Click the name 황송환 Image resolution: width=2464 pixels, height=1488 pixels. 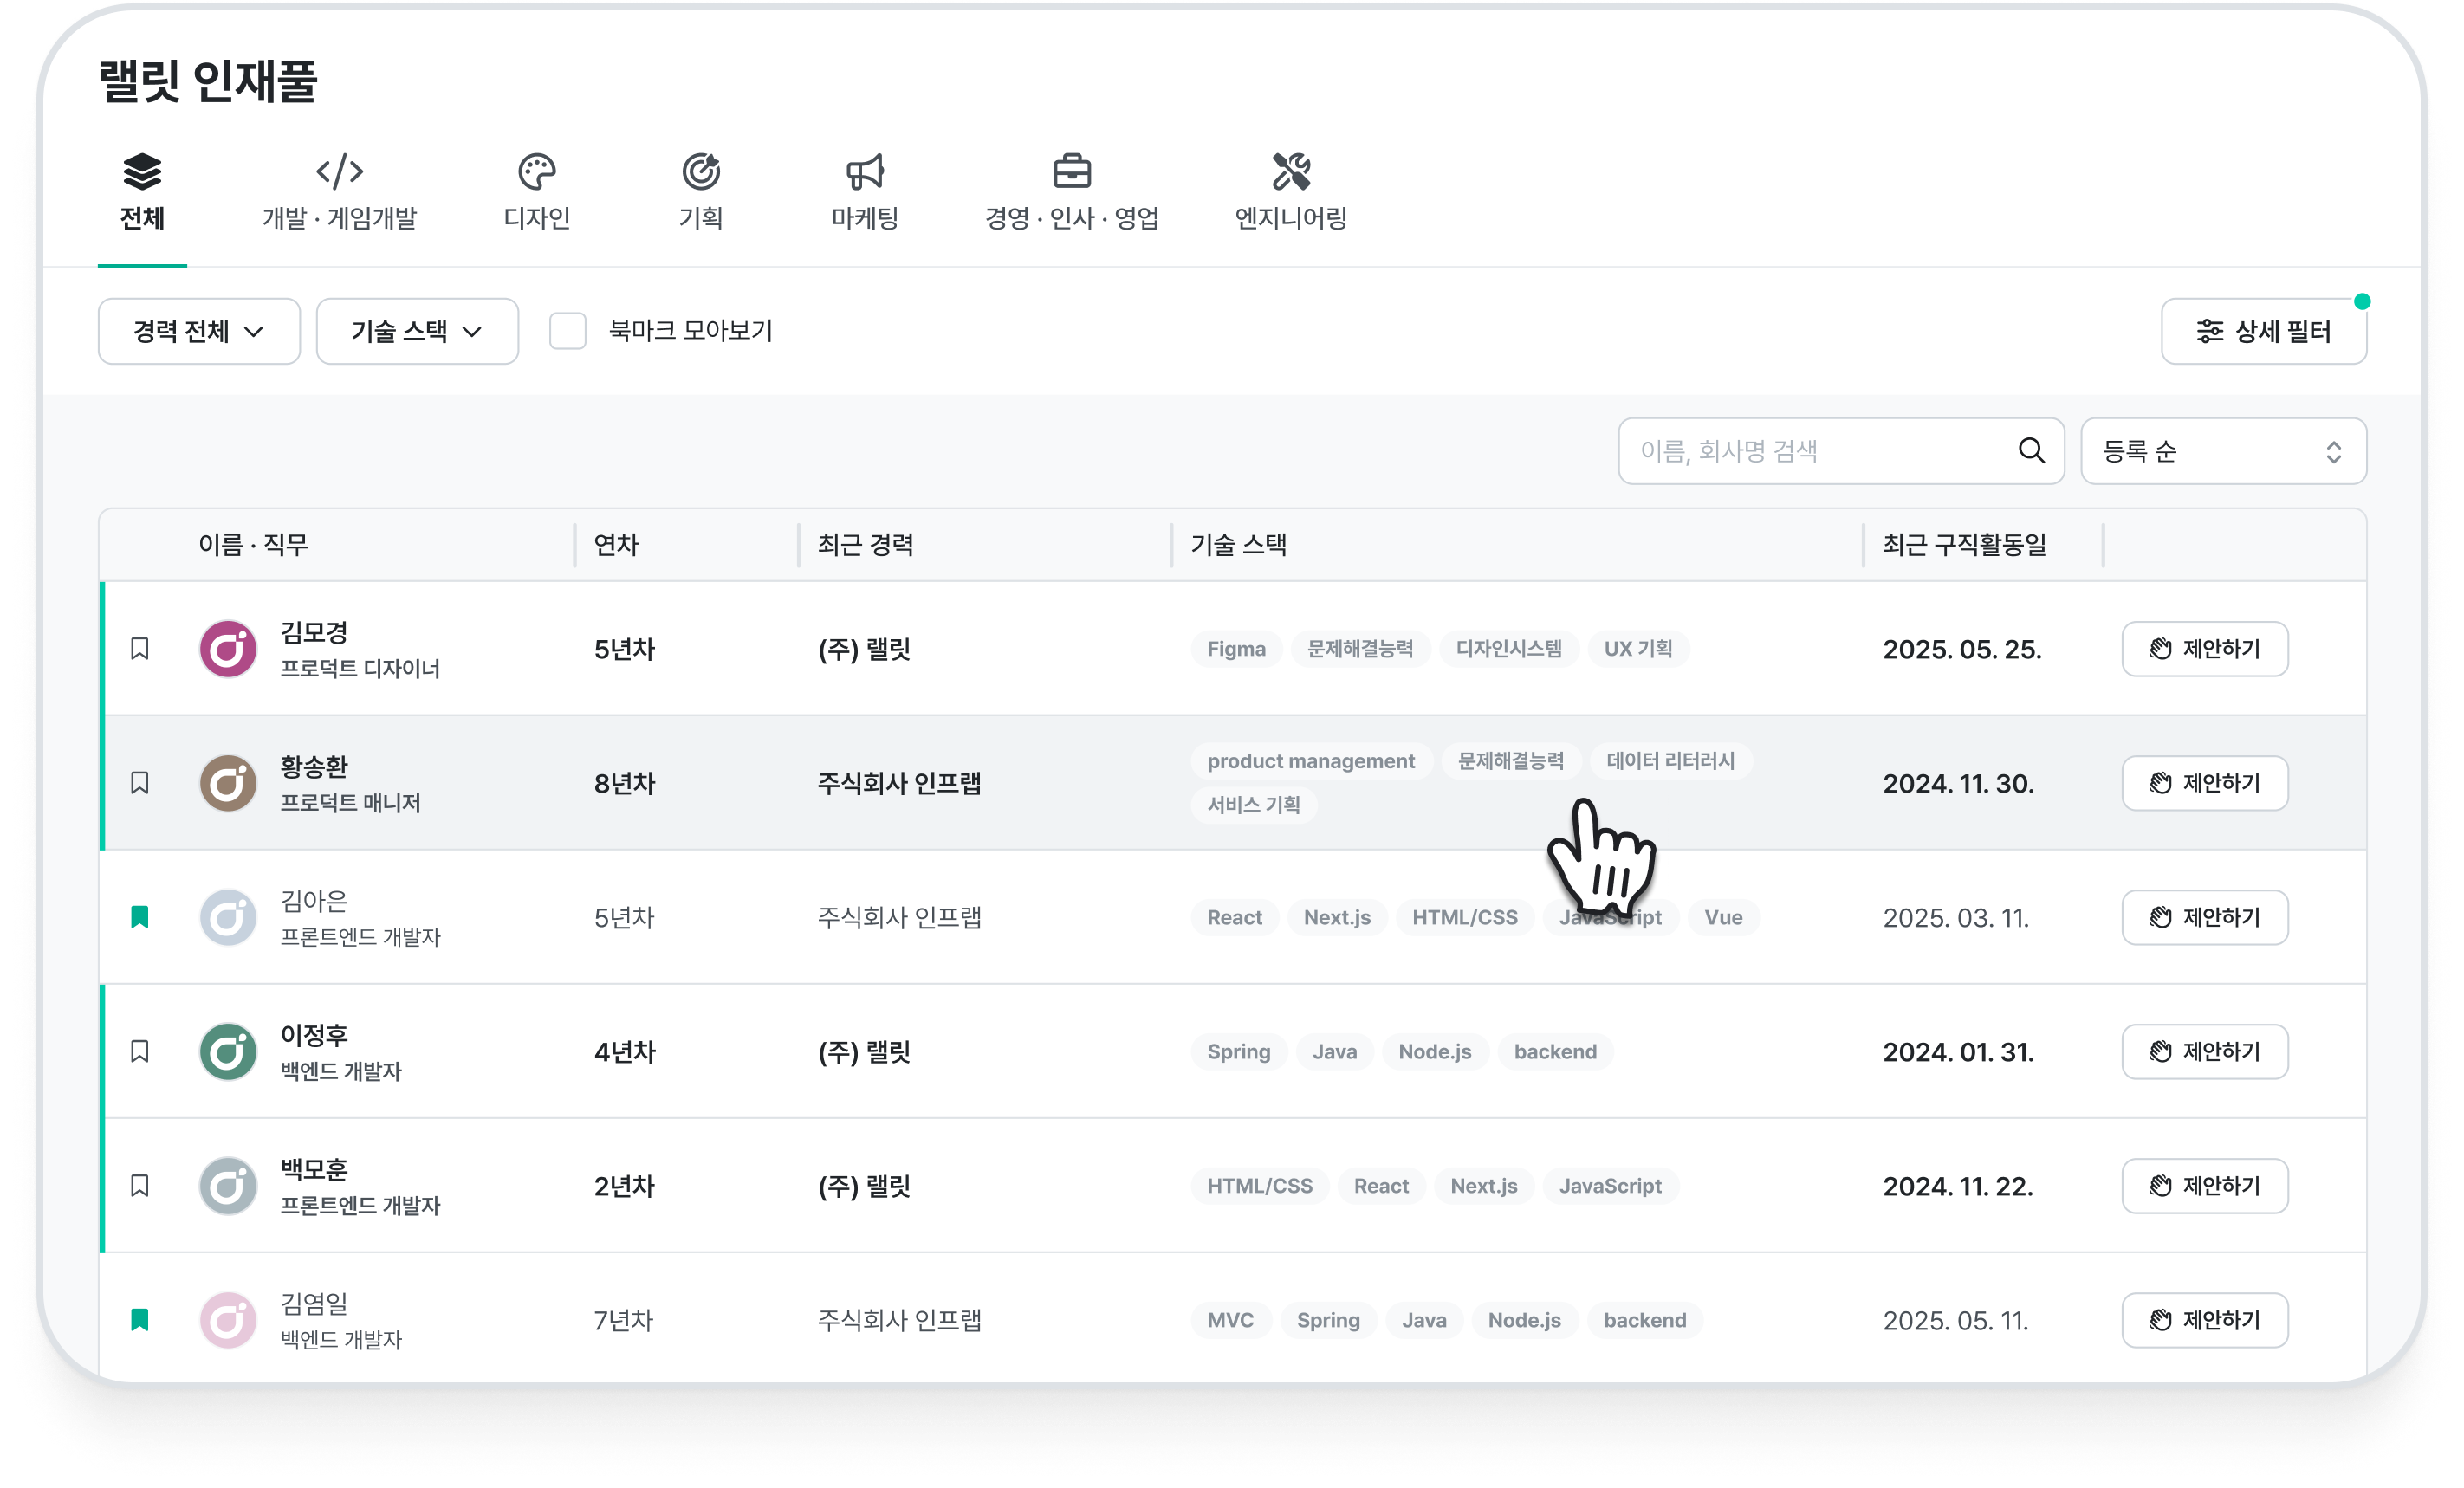[x=314, y=766]
